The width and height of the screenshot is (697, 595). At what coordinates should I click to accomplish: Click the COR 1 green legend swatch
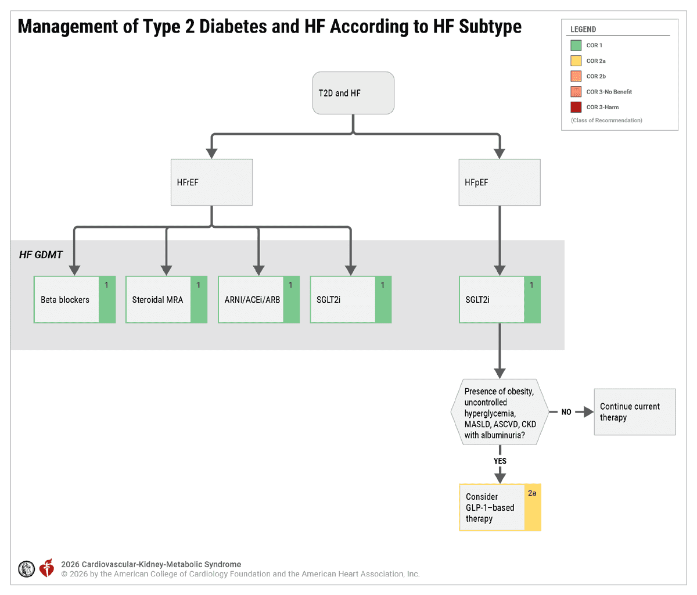(x=576, y=45)
